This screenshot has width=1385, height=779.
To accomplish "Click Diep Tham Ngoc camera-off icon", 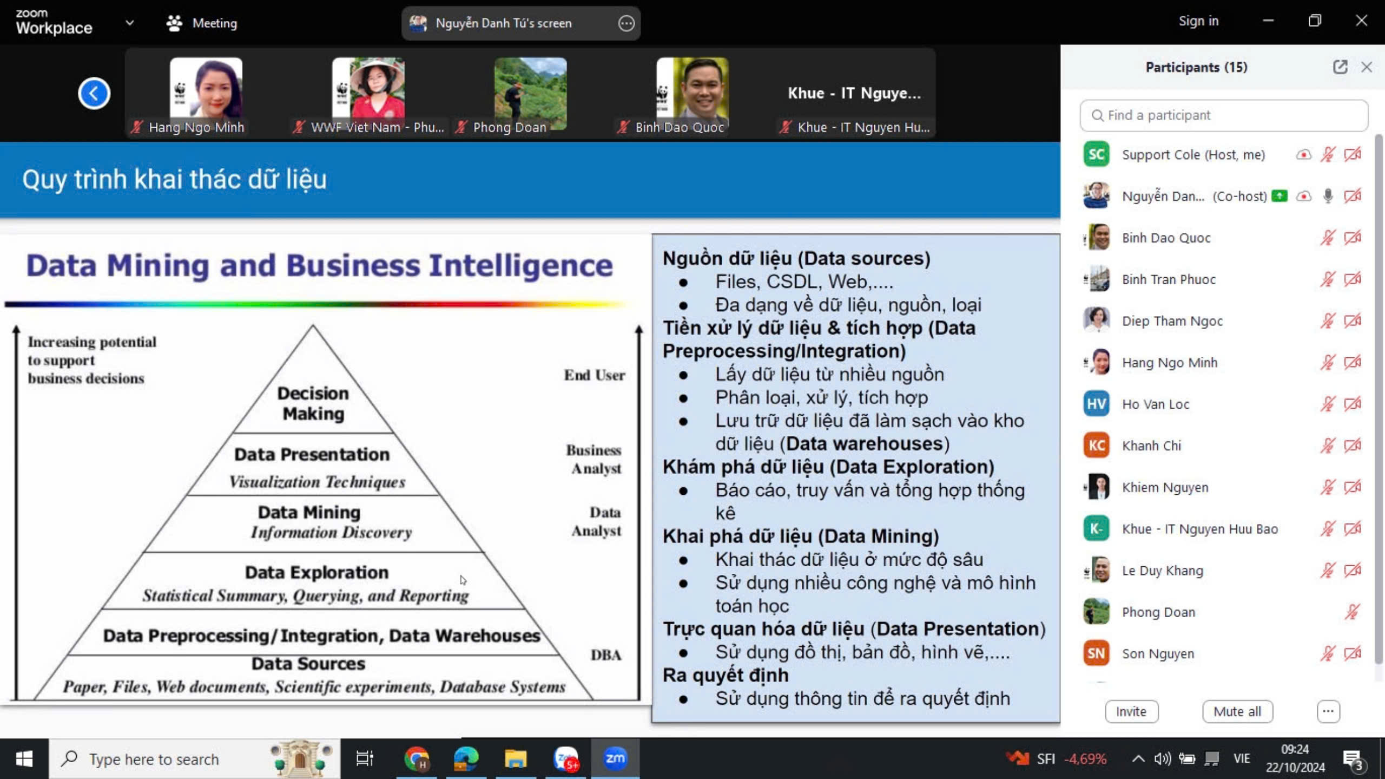I will pos(1353,321).
